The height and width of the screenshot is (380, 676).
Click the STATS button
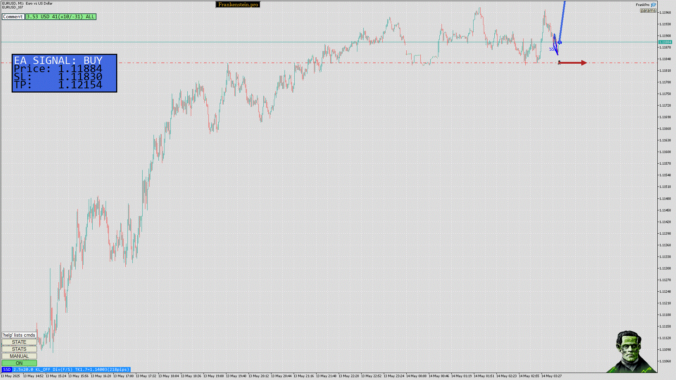(x=19, y=349)
